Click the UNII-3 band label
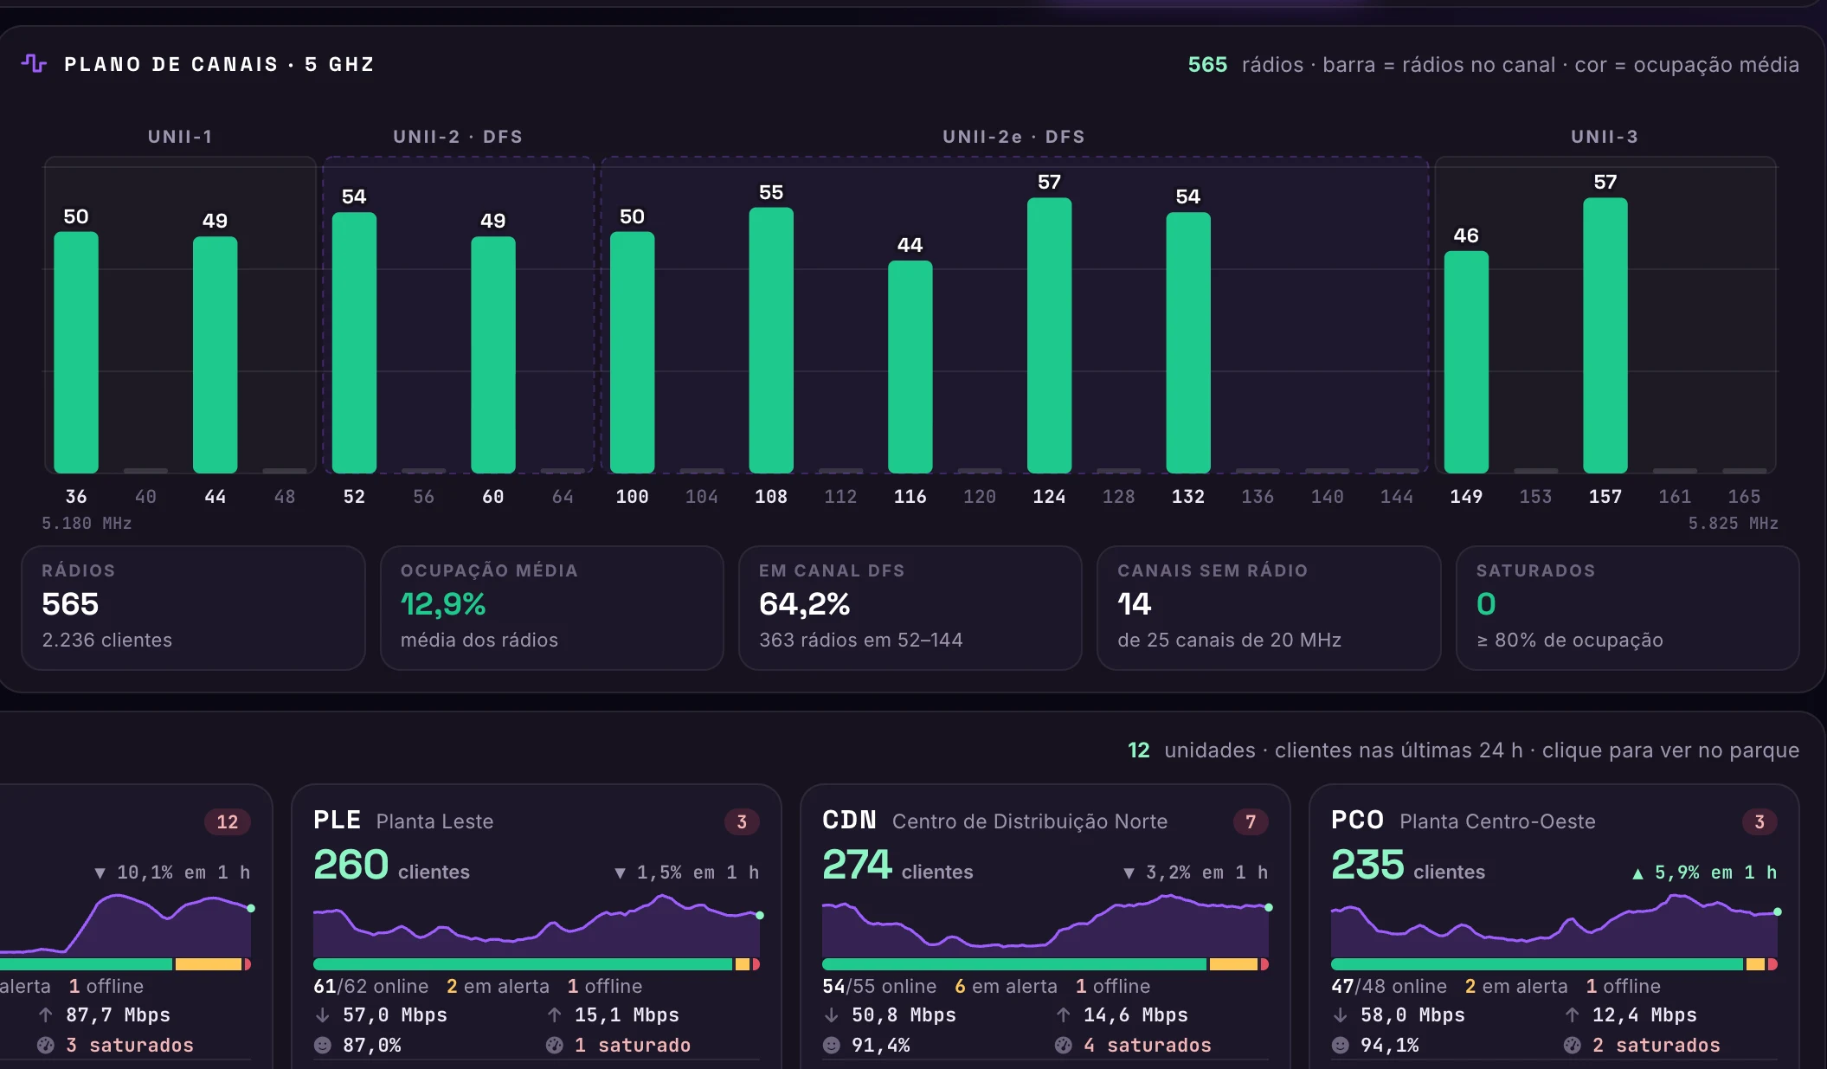 pyautogui.click(x=1605, y=137)
